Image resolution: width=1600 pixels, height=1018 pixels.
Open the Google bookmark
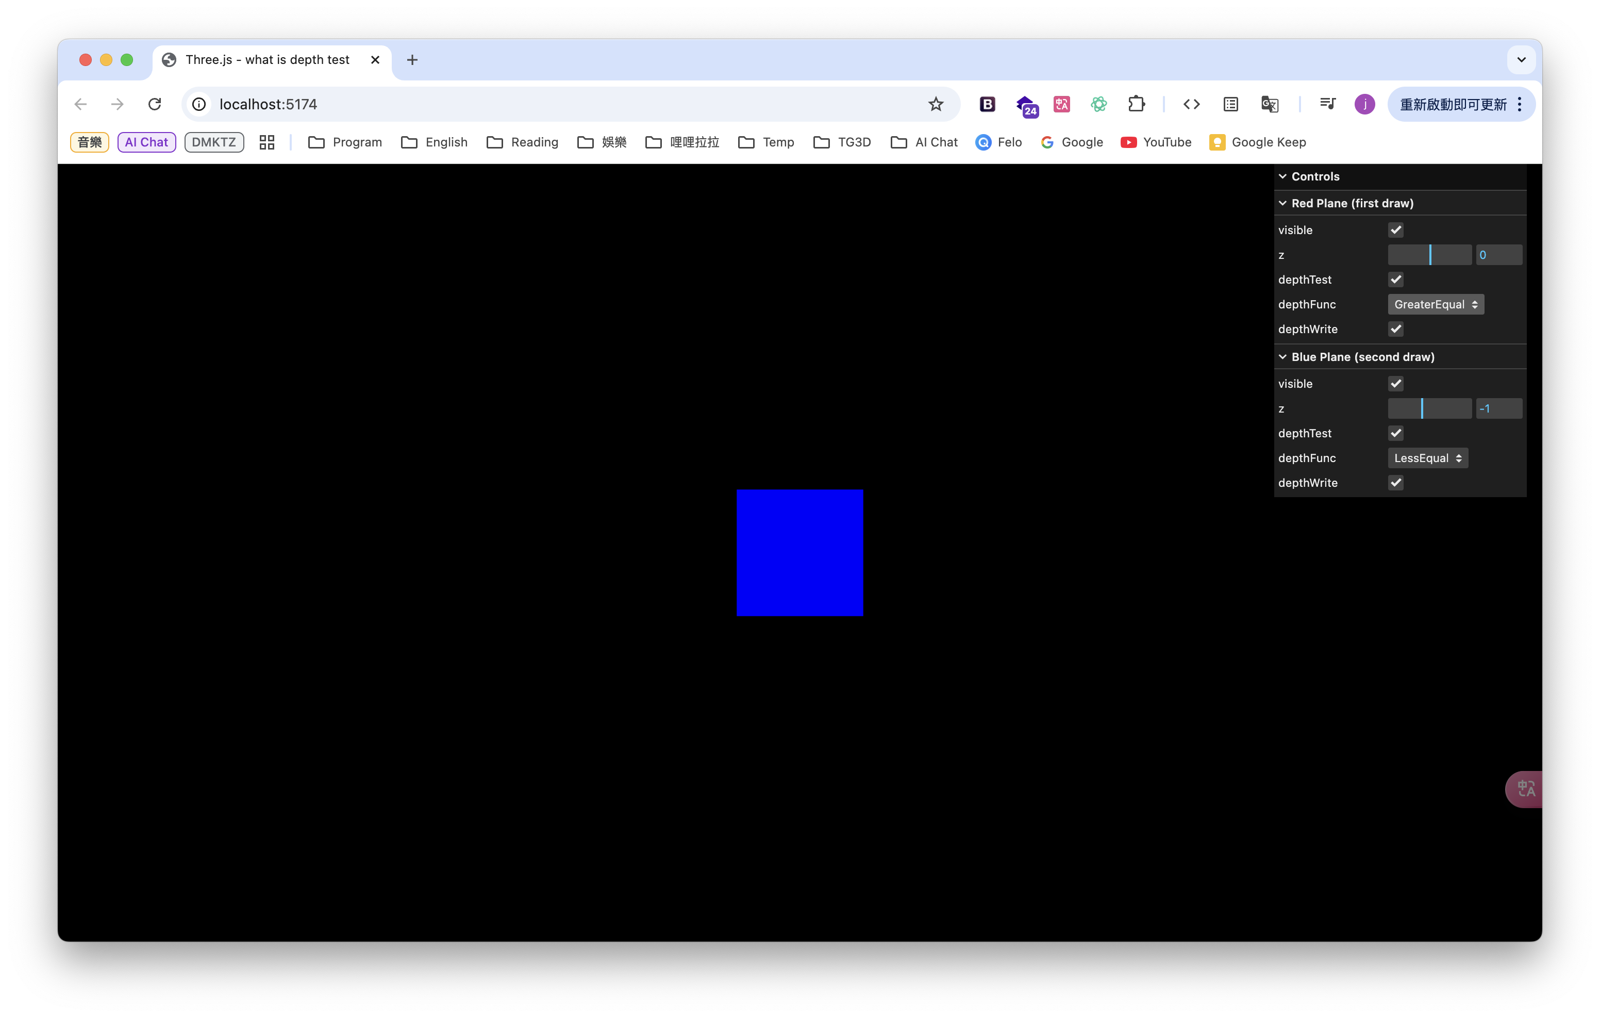click(1072, 142)
